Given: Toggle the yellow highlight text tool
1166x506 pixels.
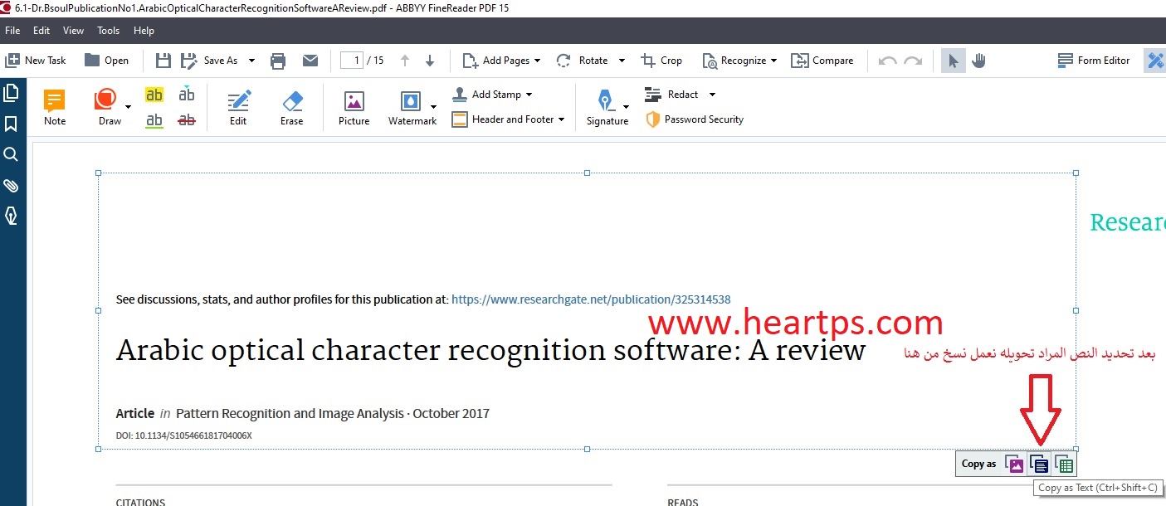Looking at the screenshot, I should (154, 95).
